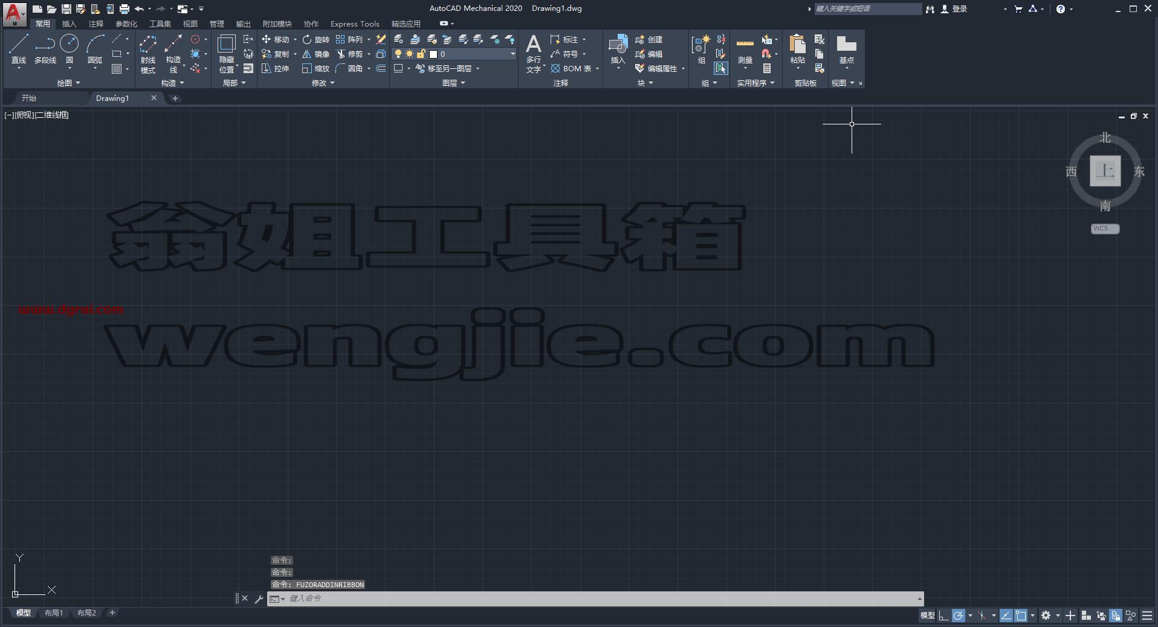
Task: Click the 键入命令 command input field
Action: tap(601, 598)
